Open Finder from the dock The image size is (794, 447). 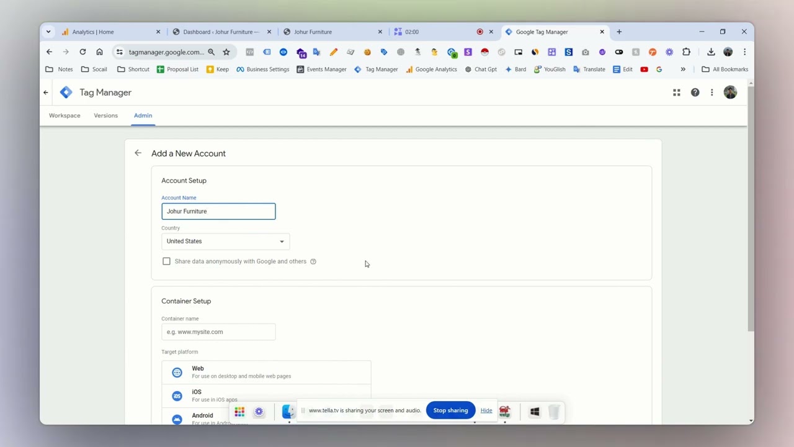pos(288,412)
